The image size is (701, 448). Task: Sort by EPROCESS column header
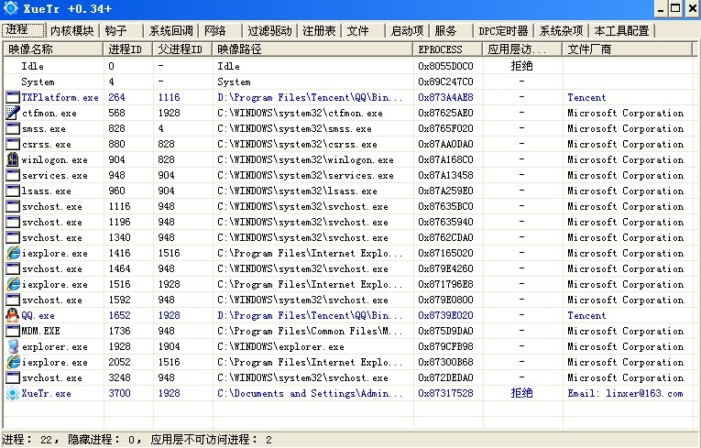pos(448,49)
